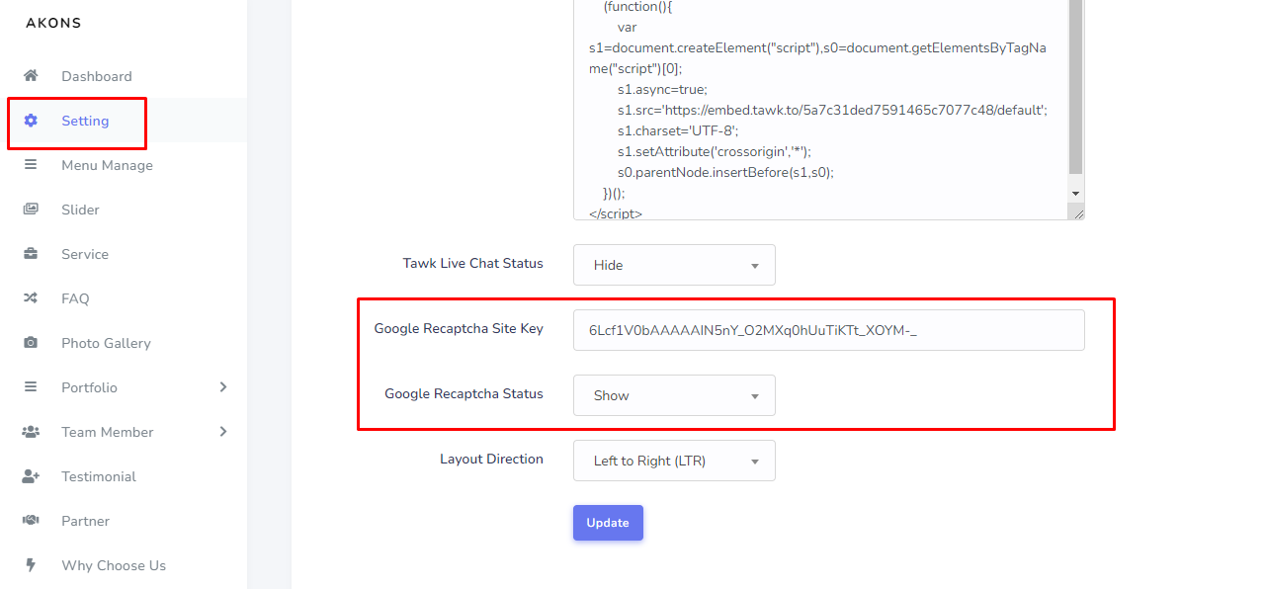This screenshot has height=589, width=1265.
Task: Click the Menu Manage list icon
Action: 31,165
